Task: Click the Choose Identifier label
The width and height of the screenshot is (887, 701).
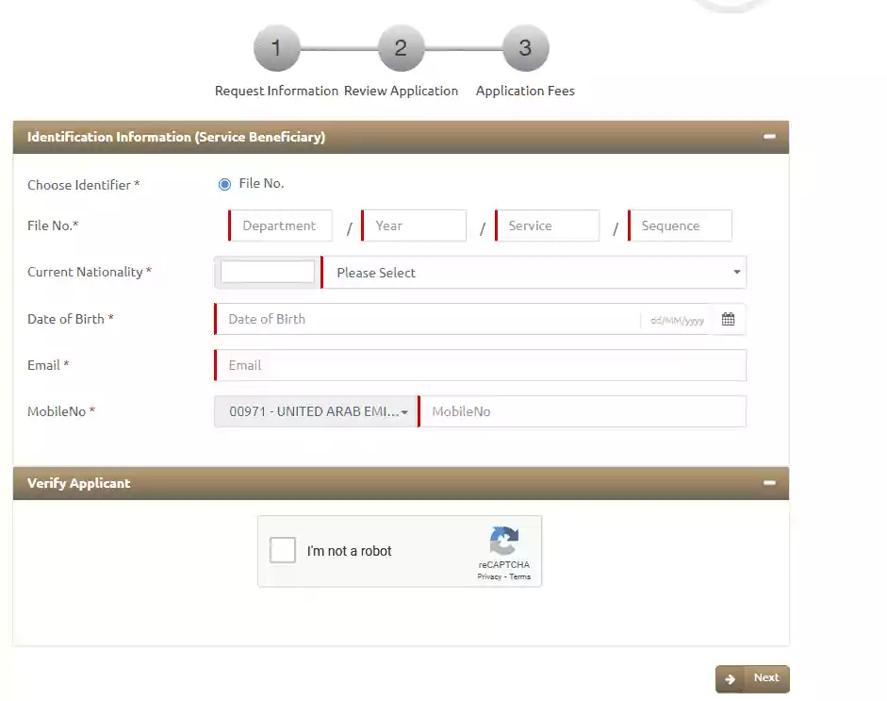Action: click(x=84, y=185)
